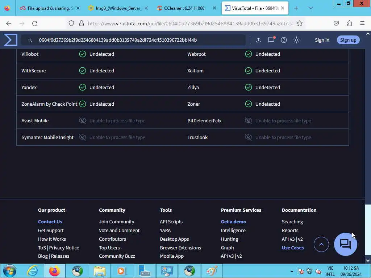
Task: Open the Intelligence link
Action: (x=233, y=231)
